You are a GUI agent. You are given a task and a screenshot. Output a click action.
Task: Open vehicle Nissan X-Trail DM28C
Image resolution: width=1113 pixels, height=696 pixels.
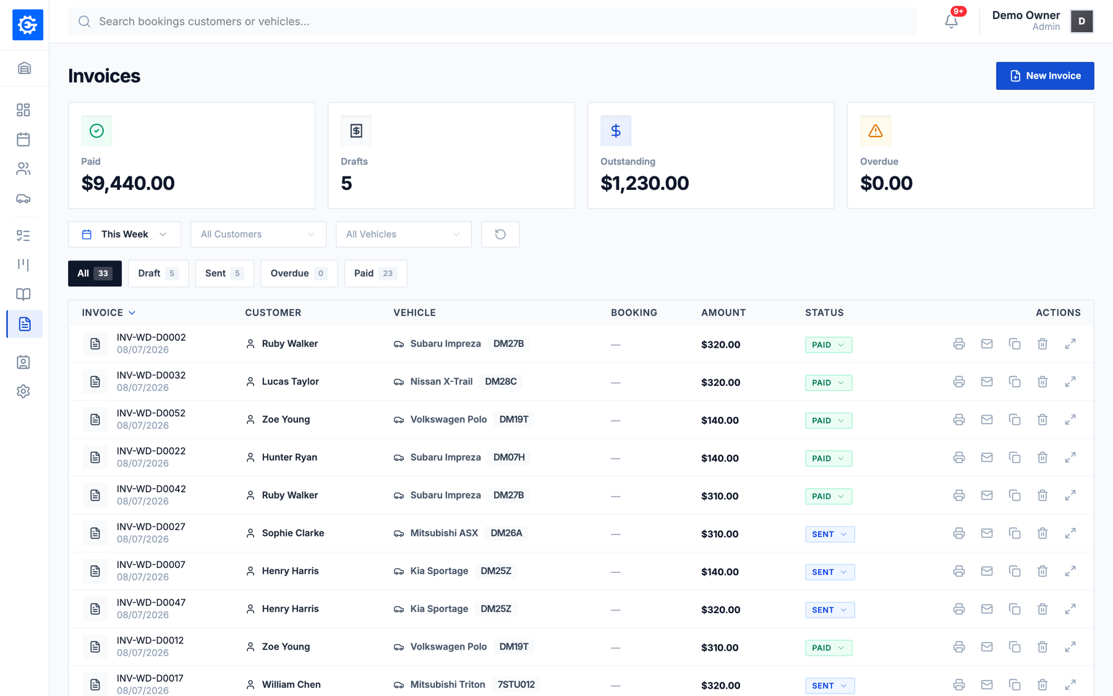(x=457, y=381)
